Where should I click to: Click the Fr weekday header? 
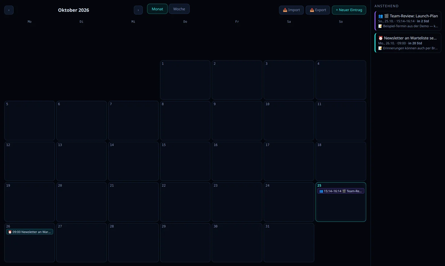pos(237,22)
